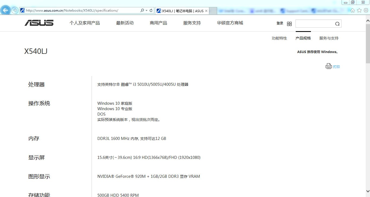Click the printer icon
Viewport: 370px width, 197px height.
pos(329,66)
